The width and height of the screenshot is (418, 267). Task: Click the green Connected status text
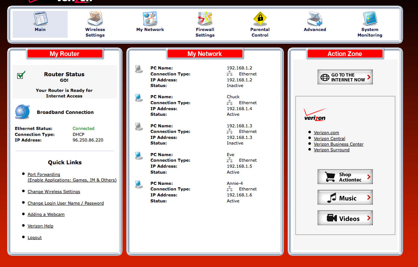click(83, 128)
